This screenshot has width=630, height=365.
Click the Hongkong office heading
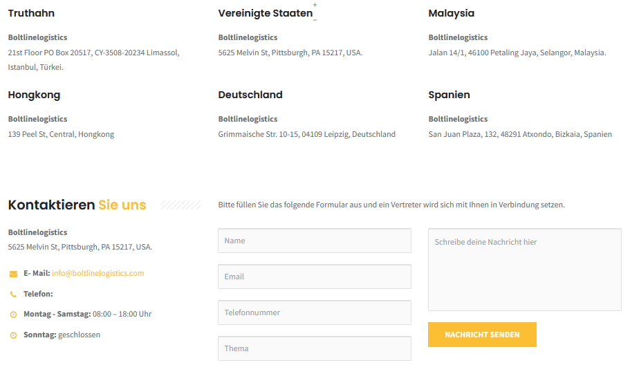coord(34,95)
